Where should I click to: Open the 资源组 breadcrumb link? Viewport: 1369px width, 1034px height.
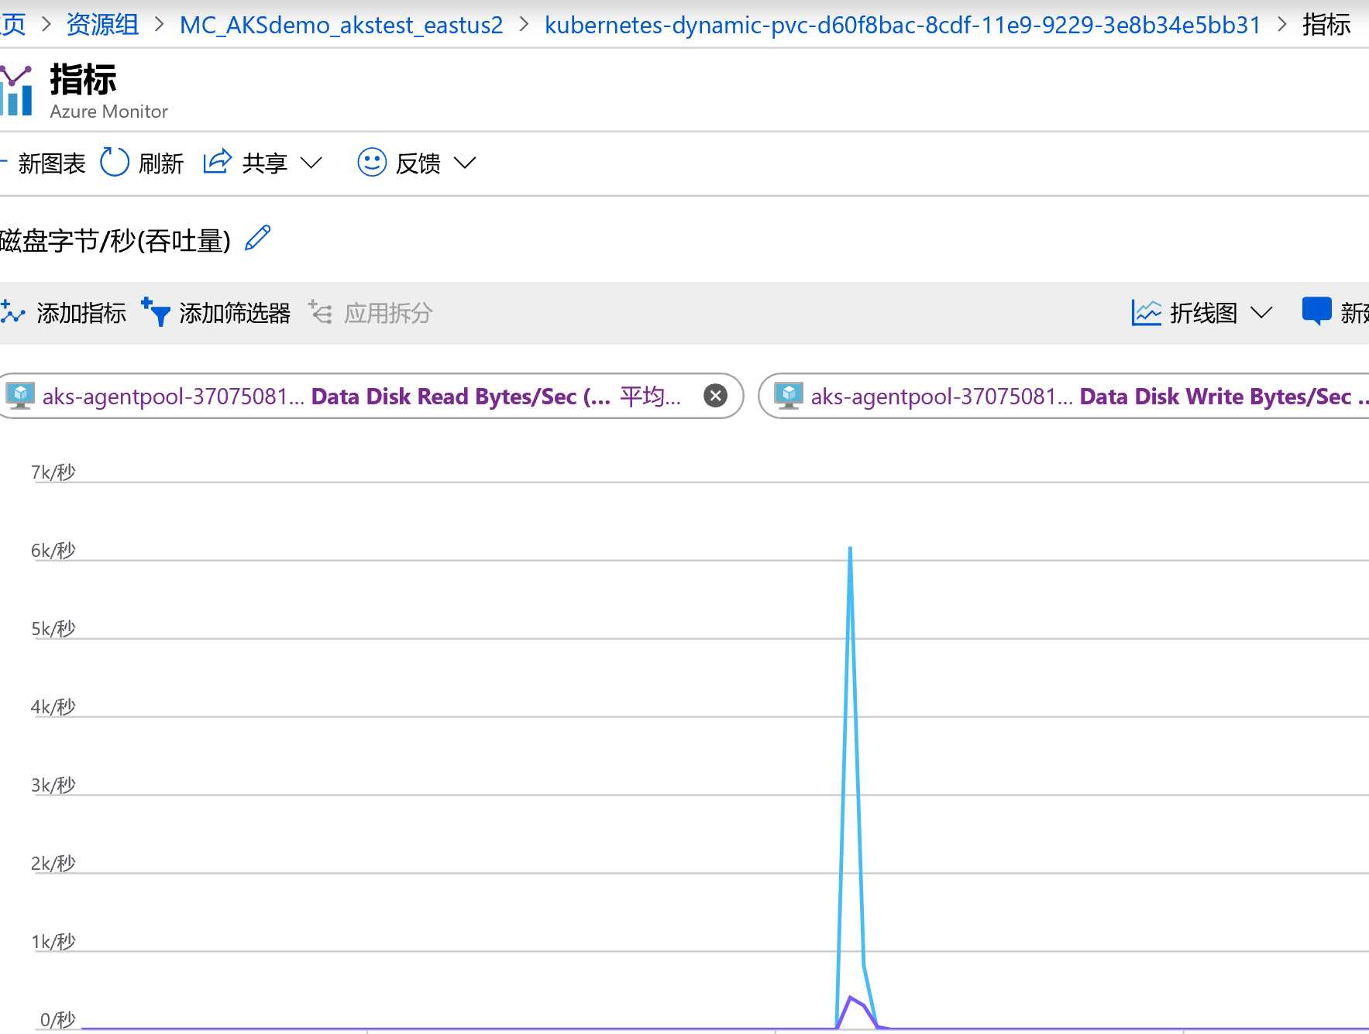coord(102,25)
